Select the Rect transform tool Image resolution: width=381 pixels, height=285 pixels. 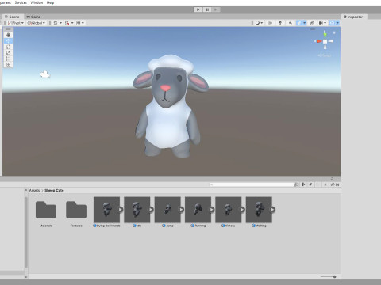click(x=8, y=59)
